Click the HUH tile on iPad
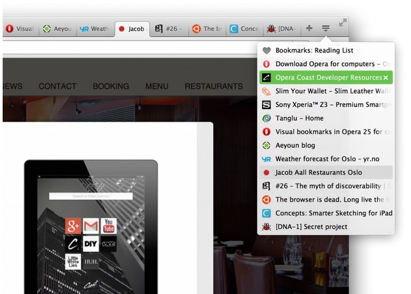The image size is (411, 294). (x=90, y=261)
